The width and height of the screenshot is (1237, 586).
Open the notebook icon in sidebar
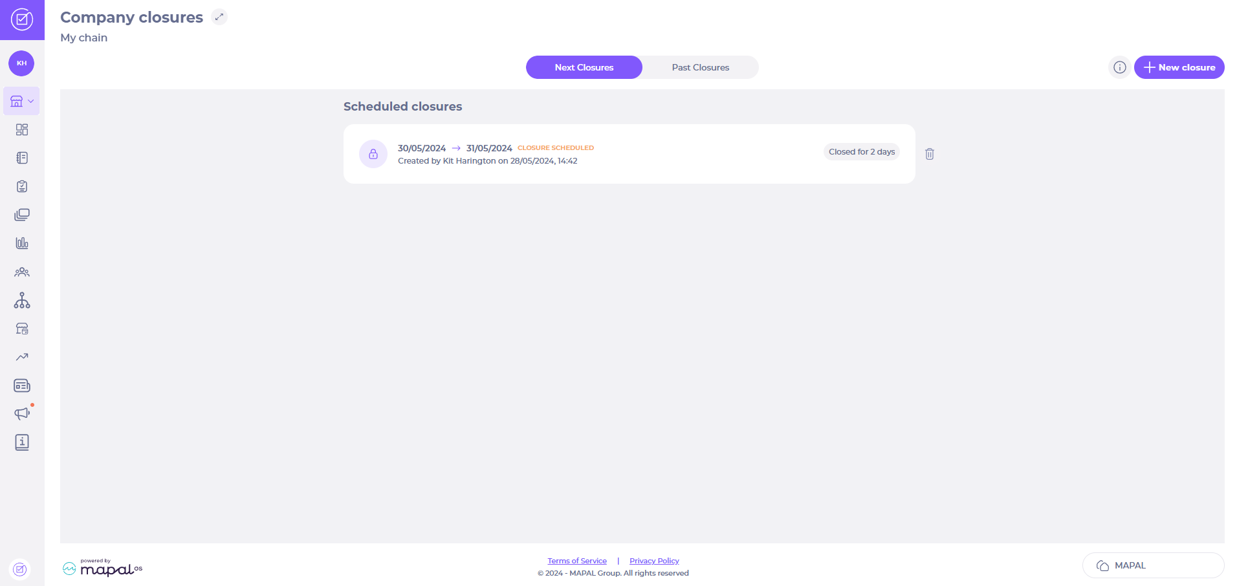tap(22, 158)
